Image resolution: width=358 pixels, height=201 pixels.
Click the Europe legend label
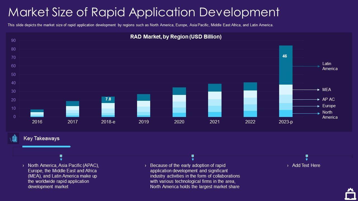[329, 106]
